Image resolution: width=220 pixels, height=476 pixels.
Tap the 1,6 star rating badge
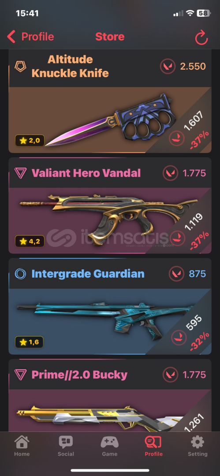[29, 342]
